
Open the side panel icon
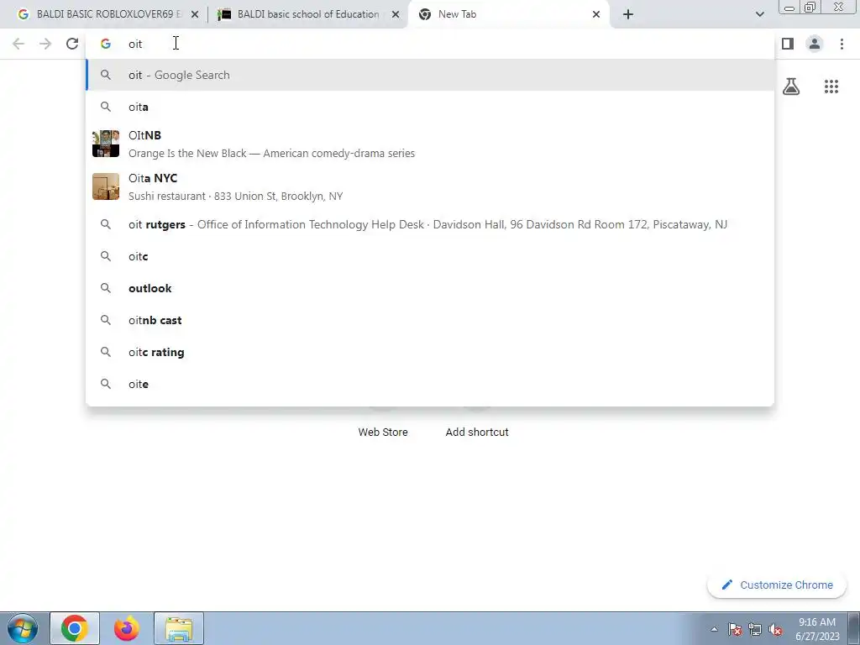788,44
